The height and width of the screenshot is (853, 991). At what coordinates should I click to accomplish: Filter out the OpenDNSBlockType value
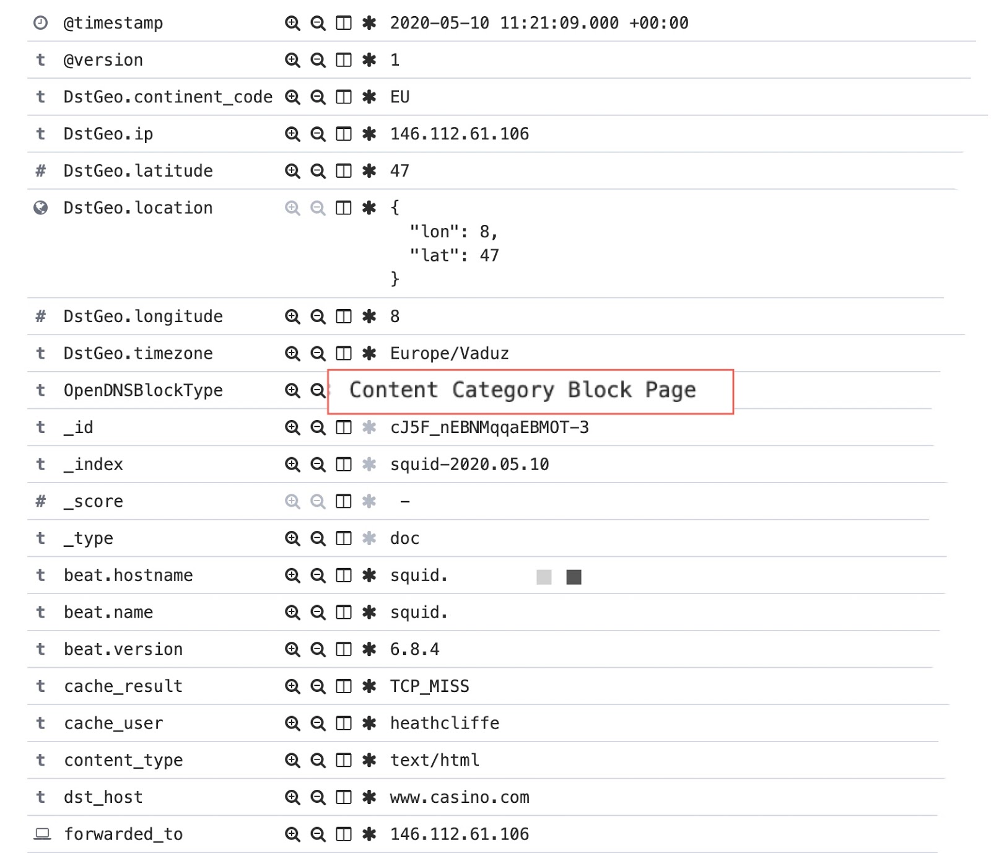tap(318, 390)
